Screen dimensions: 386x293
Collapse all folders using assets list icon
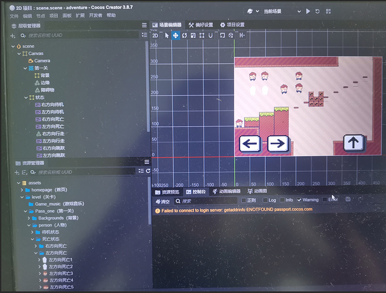pos(141,171)
